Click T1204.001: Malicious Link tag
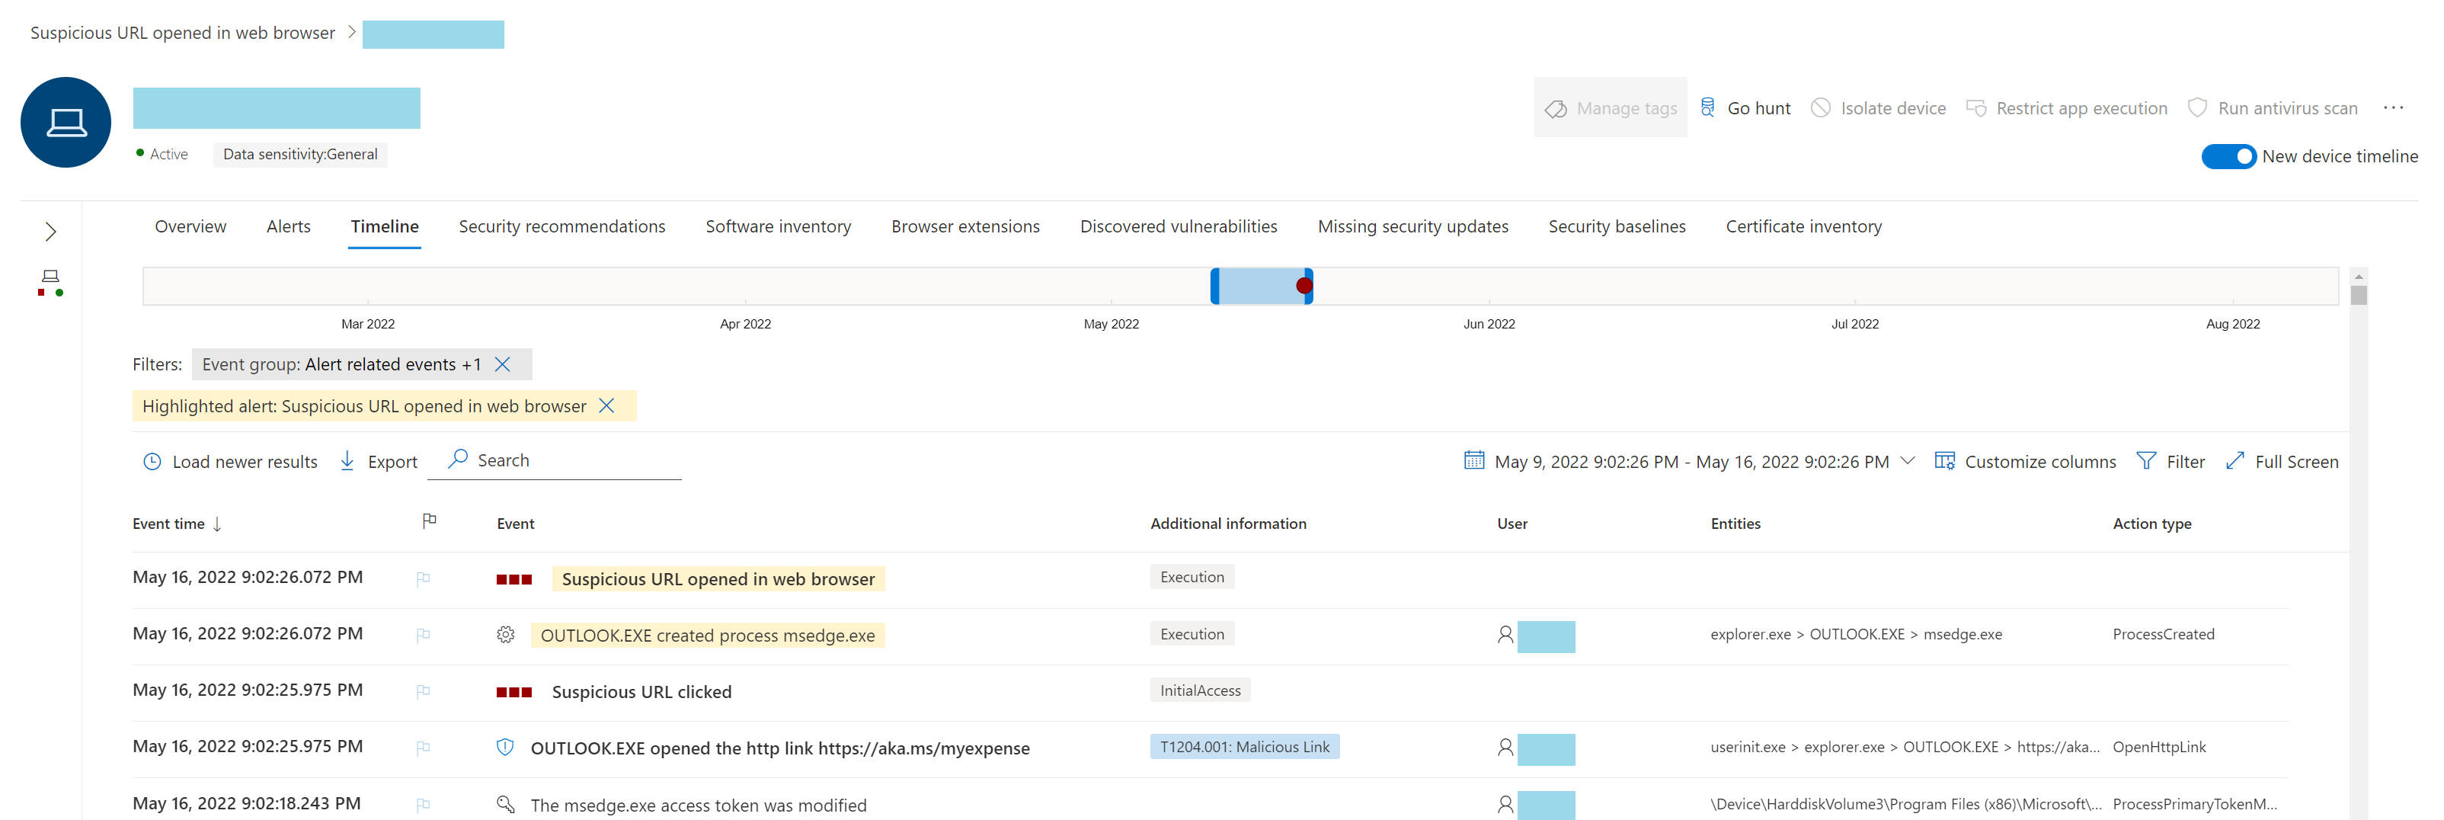2444x820 pixels. tap(1245, 747)
